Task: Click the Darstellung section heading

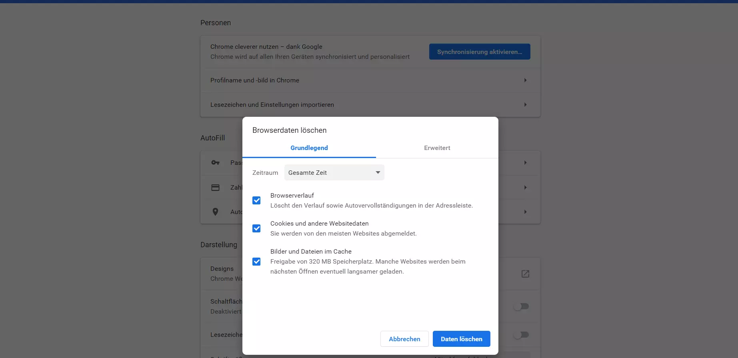Action: pyautogui.click(x=219, y=244)
